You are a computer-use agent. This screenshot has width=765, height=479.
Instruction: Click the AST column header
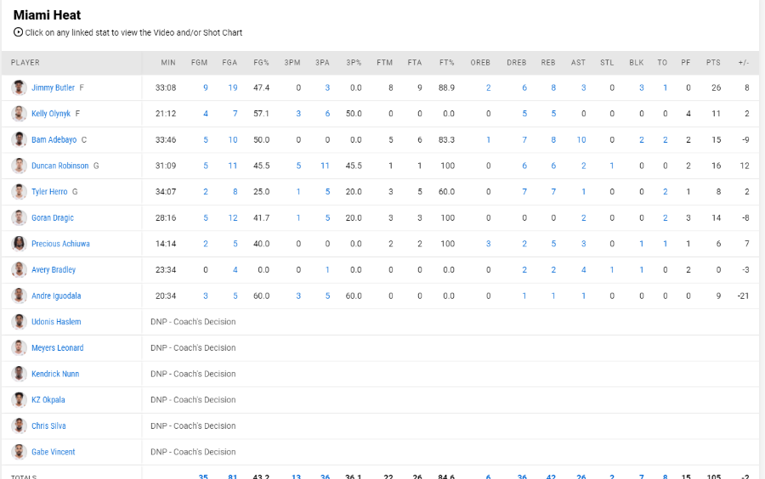click(x=578, y=62)
